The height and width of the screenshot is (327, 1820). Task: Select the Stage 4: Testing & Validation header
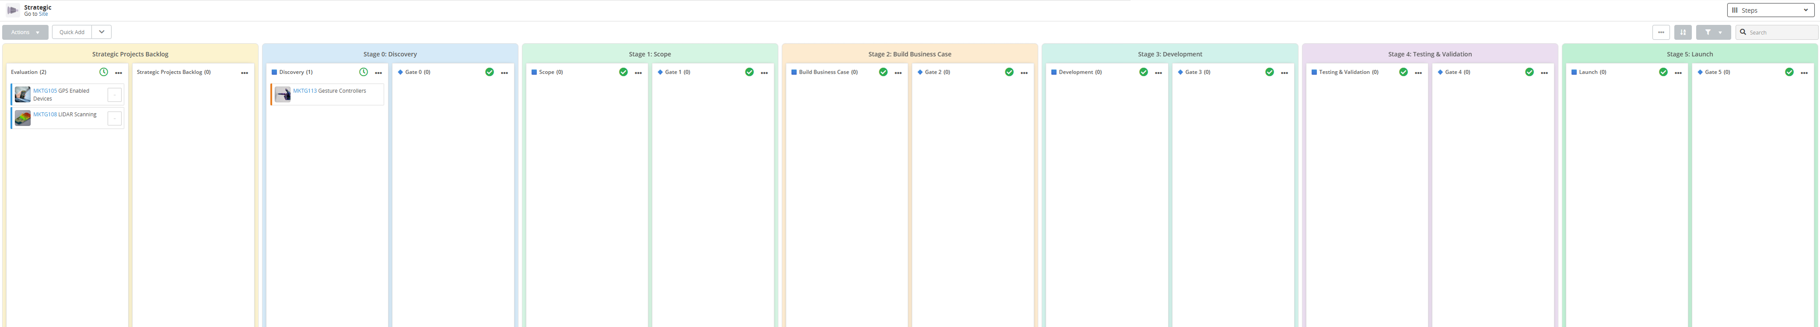(x=1430, y=54)
